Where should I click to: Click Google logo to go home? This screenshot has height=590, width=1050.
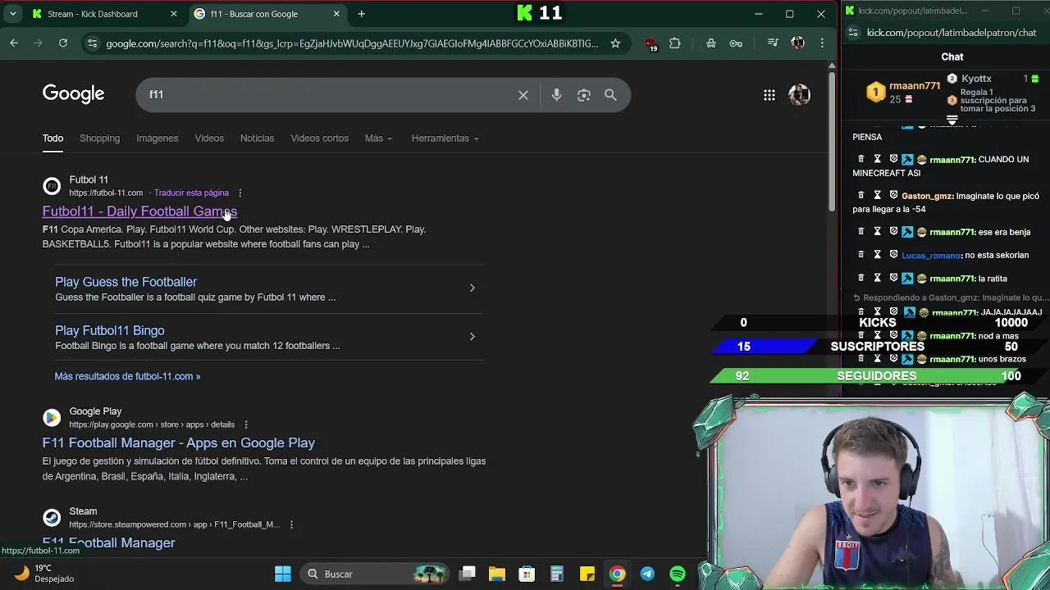pyautogui.click(x=74, y=94)
